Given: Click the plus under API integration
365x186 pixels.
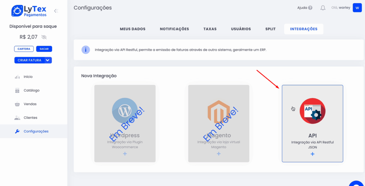Looking at the screenshot, I should [x=313, y=154].
